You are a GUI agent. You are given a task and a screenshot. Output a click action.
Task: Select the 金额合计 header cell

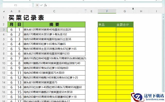125,24
